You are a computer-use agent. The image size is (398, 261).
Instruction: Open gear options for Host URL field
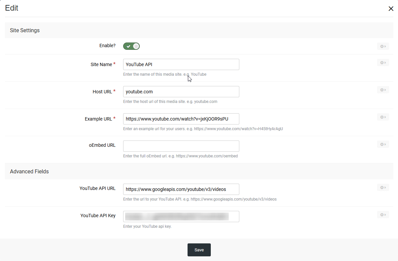[383, 90]
